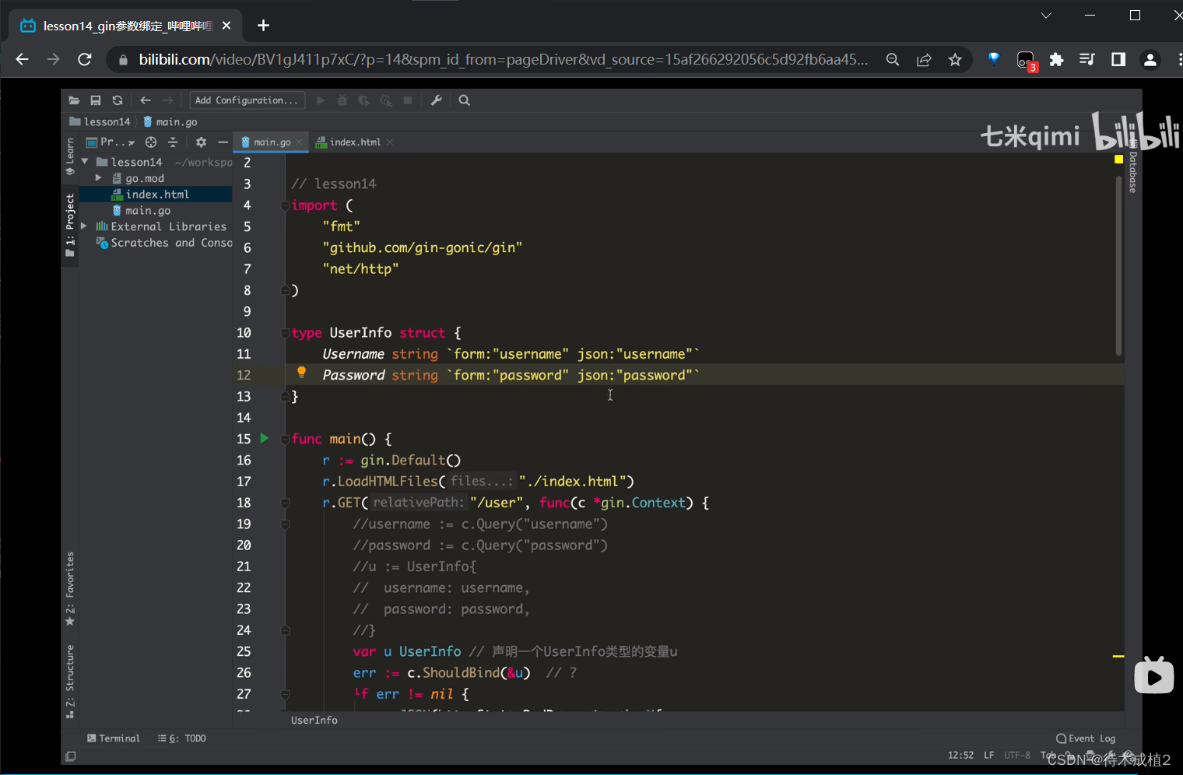Toggle the 1: Project side tab
This screenshot has height=775, width=1183.
point(70,225)
